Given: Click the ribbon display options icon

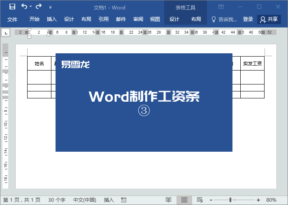Looking at the screenshot, I should pyautogui.click(x=221, y=7).
